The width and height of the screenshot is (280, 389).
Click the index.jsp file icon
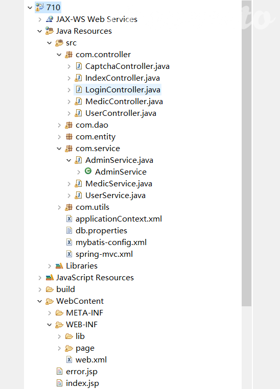coord(59,383)
